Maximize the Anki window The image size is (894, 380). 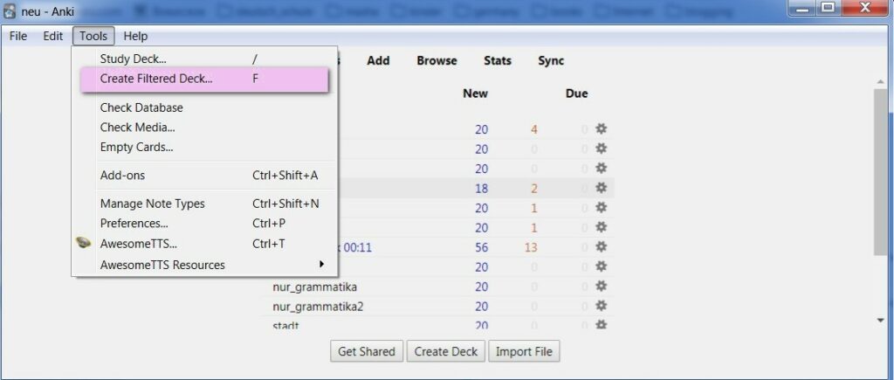829,7
